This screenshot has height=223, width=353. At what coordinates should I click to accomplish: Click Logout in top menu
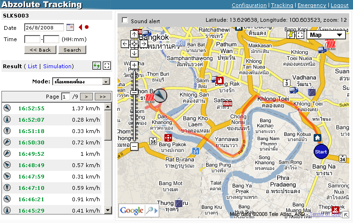click(x=339, y=5)
